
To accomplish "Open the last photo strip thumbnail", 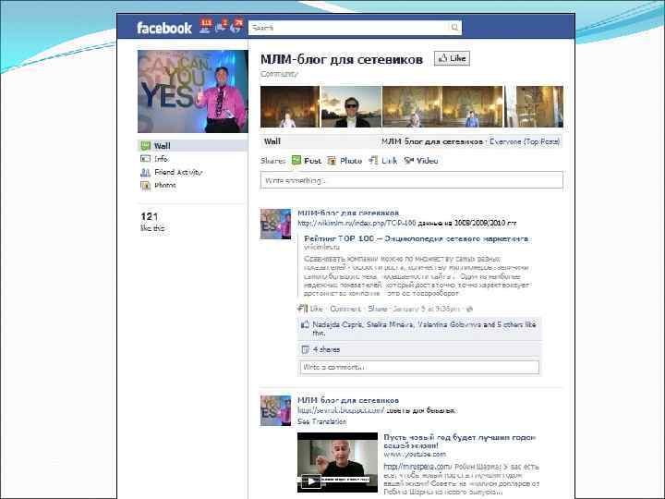I will click(534, 106).
